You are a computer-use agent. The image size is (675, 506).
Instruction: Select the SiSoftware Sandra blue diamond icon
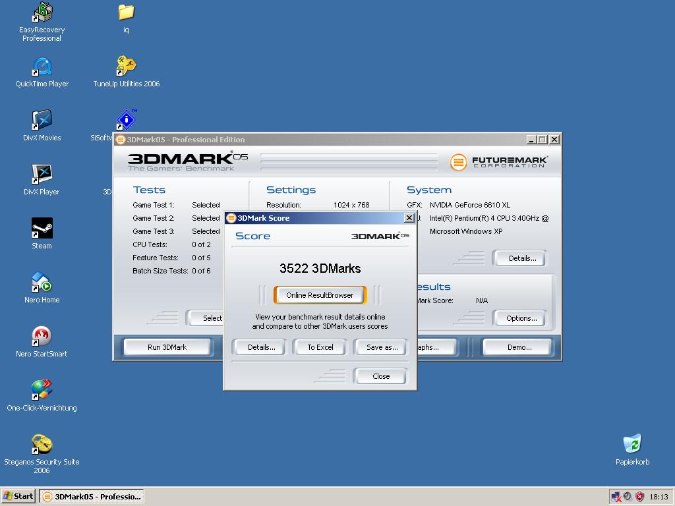tap(126, 120)
